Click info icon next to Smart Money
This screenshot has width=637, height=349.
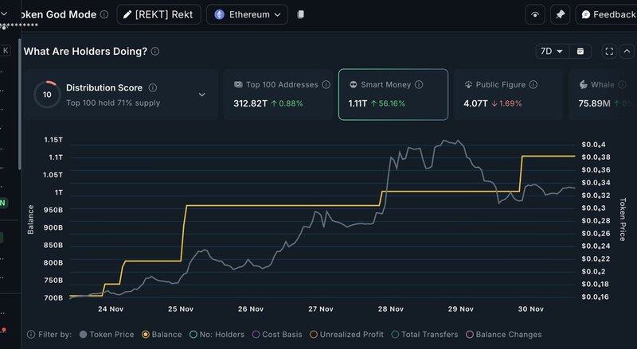tap(419, 84)
